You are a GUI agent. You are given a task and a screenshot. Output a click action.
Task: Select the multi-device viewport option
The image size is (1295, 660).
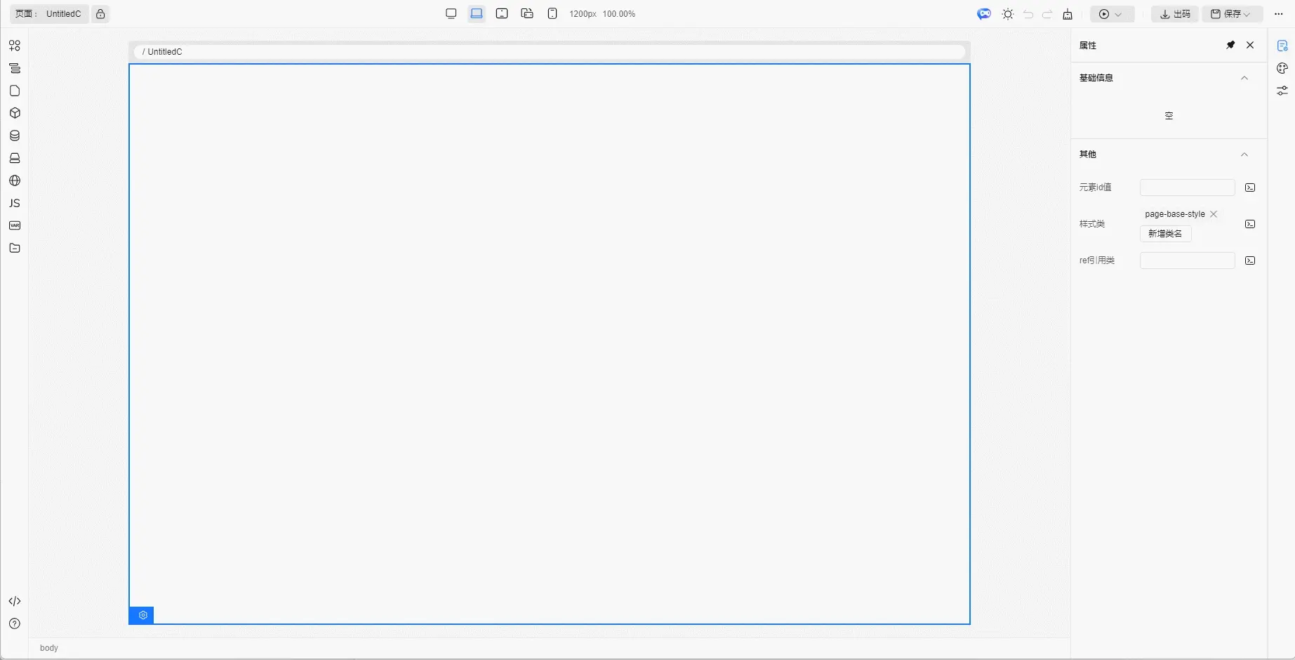pos(527,14)
